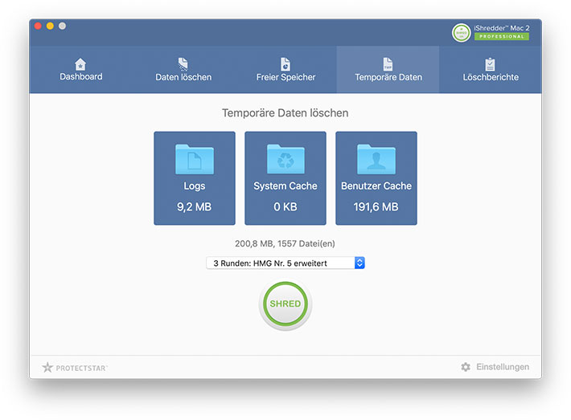Click the Dashboard house icon
The width and height of the screenshot is (571, 420).
tap(80, 64)
